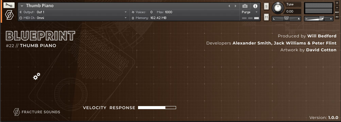
Task: Click the Max voices value 1000
Action: pos(169,12)
